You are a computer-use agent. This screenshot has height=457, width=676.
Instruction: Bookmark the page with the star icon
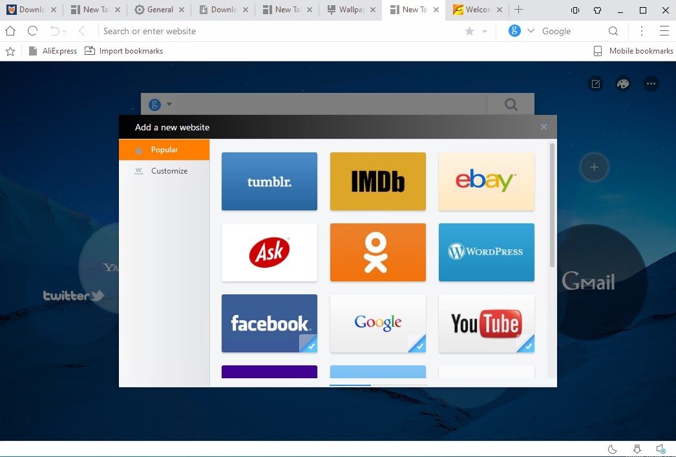click(x=469, y=31)
